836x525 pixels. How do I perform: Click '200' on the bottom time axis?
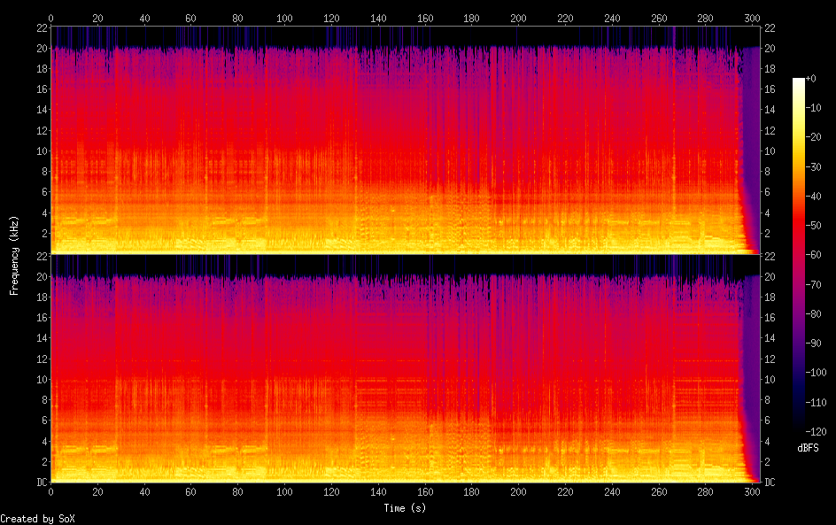pyautogui.click(x=518, y=492)
